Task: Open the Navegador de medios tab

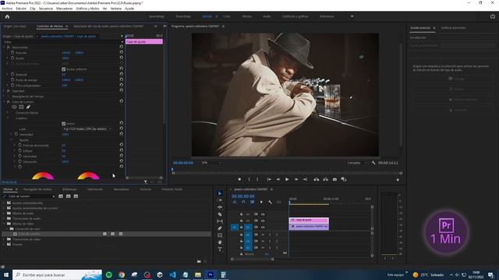Action: (37, 189)
